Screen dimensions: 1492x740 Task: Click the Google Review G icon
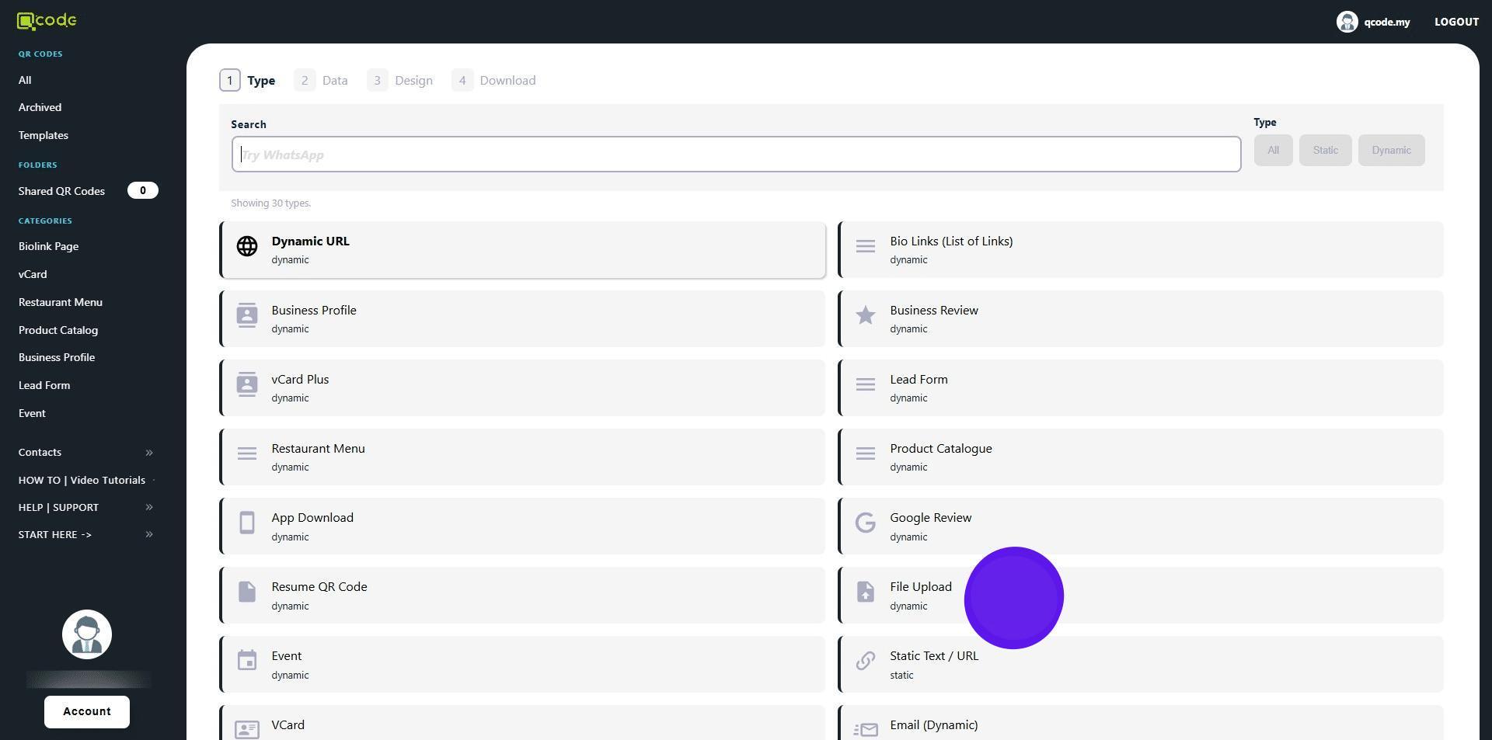pos(865,523)
